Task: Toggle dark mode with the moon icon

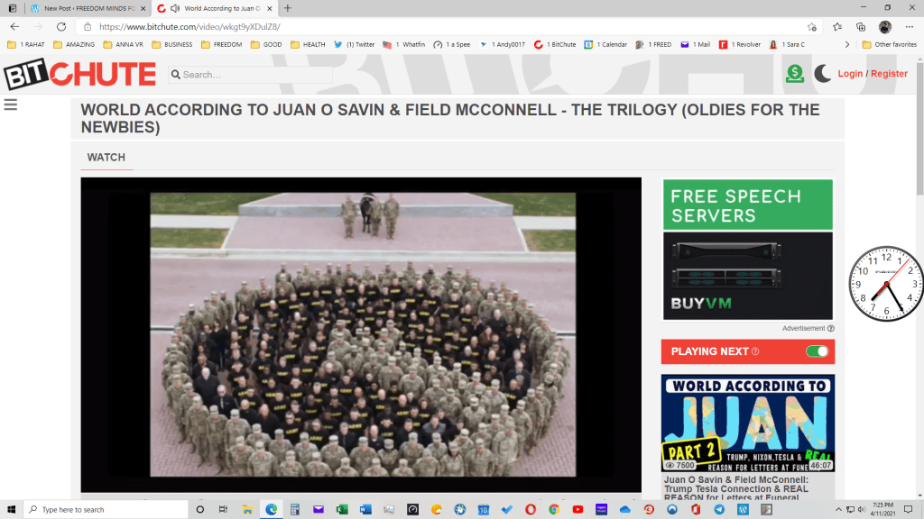Action: (822, 74)
